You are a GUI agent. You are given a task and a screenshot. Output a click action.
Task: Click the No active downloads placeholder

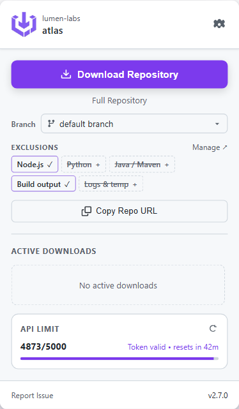118,285
